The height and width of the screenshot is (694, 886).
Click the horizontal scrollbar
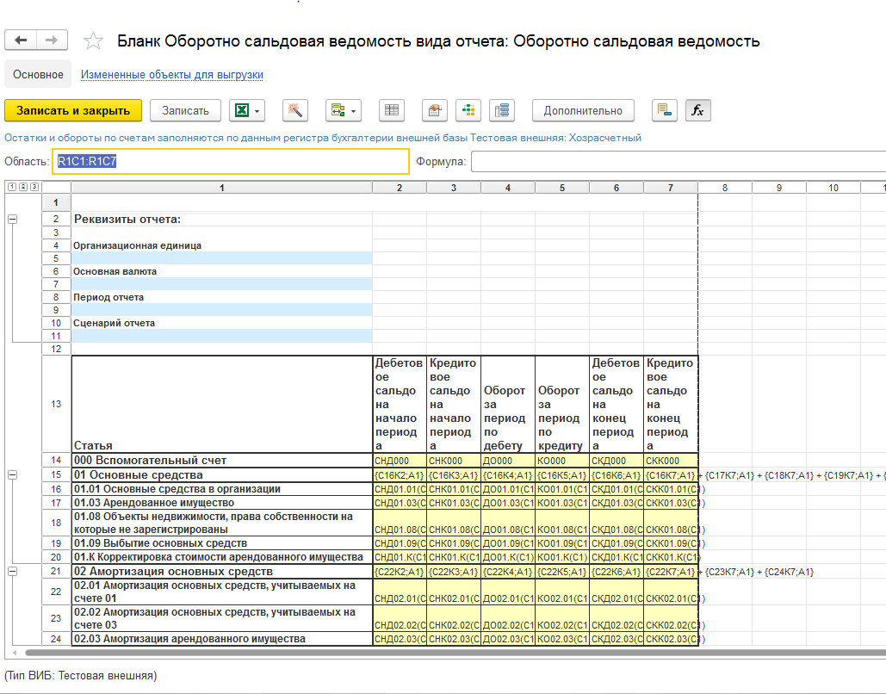point(455,653)
